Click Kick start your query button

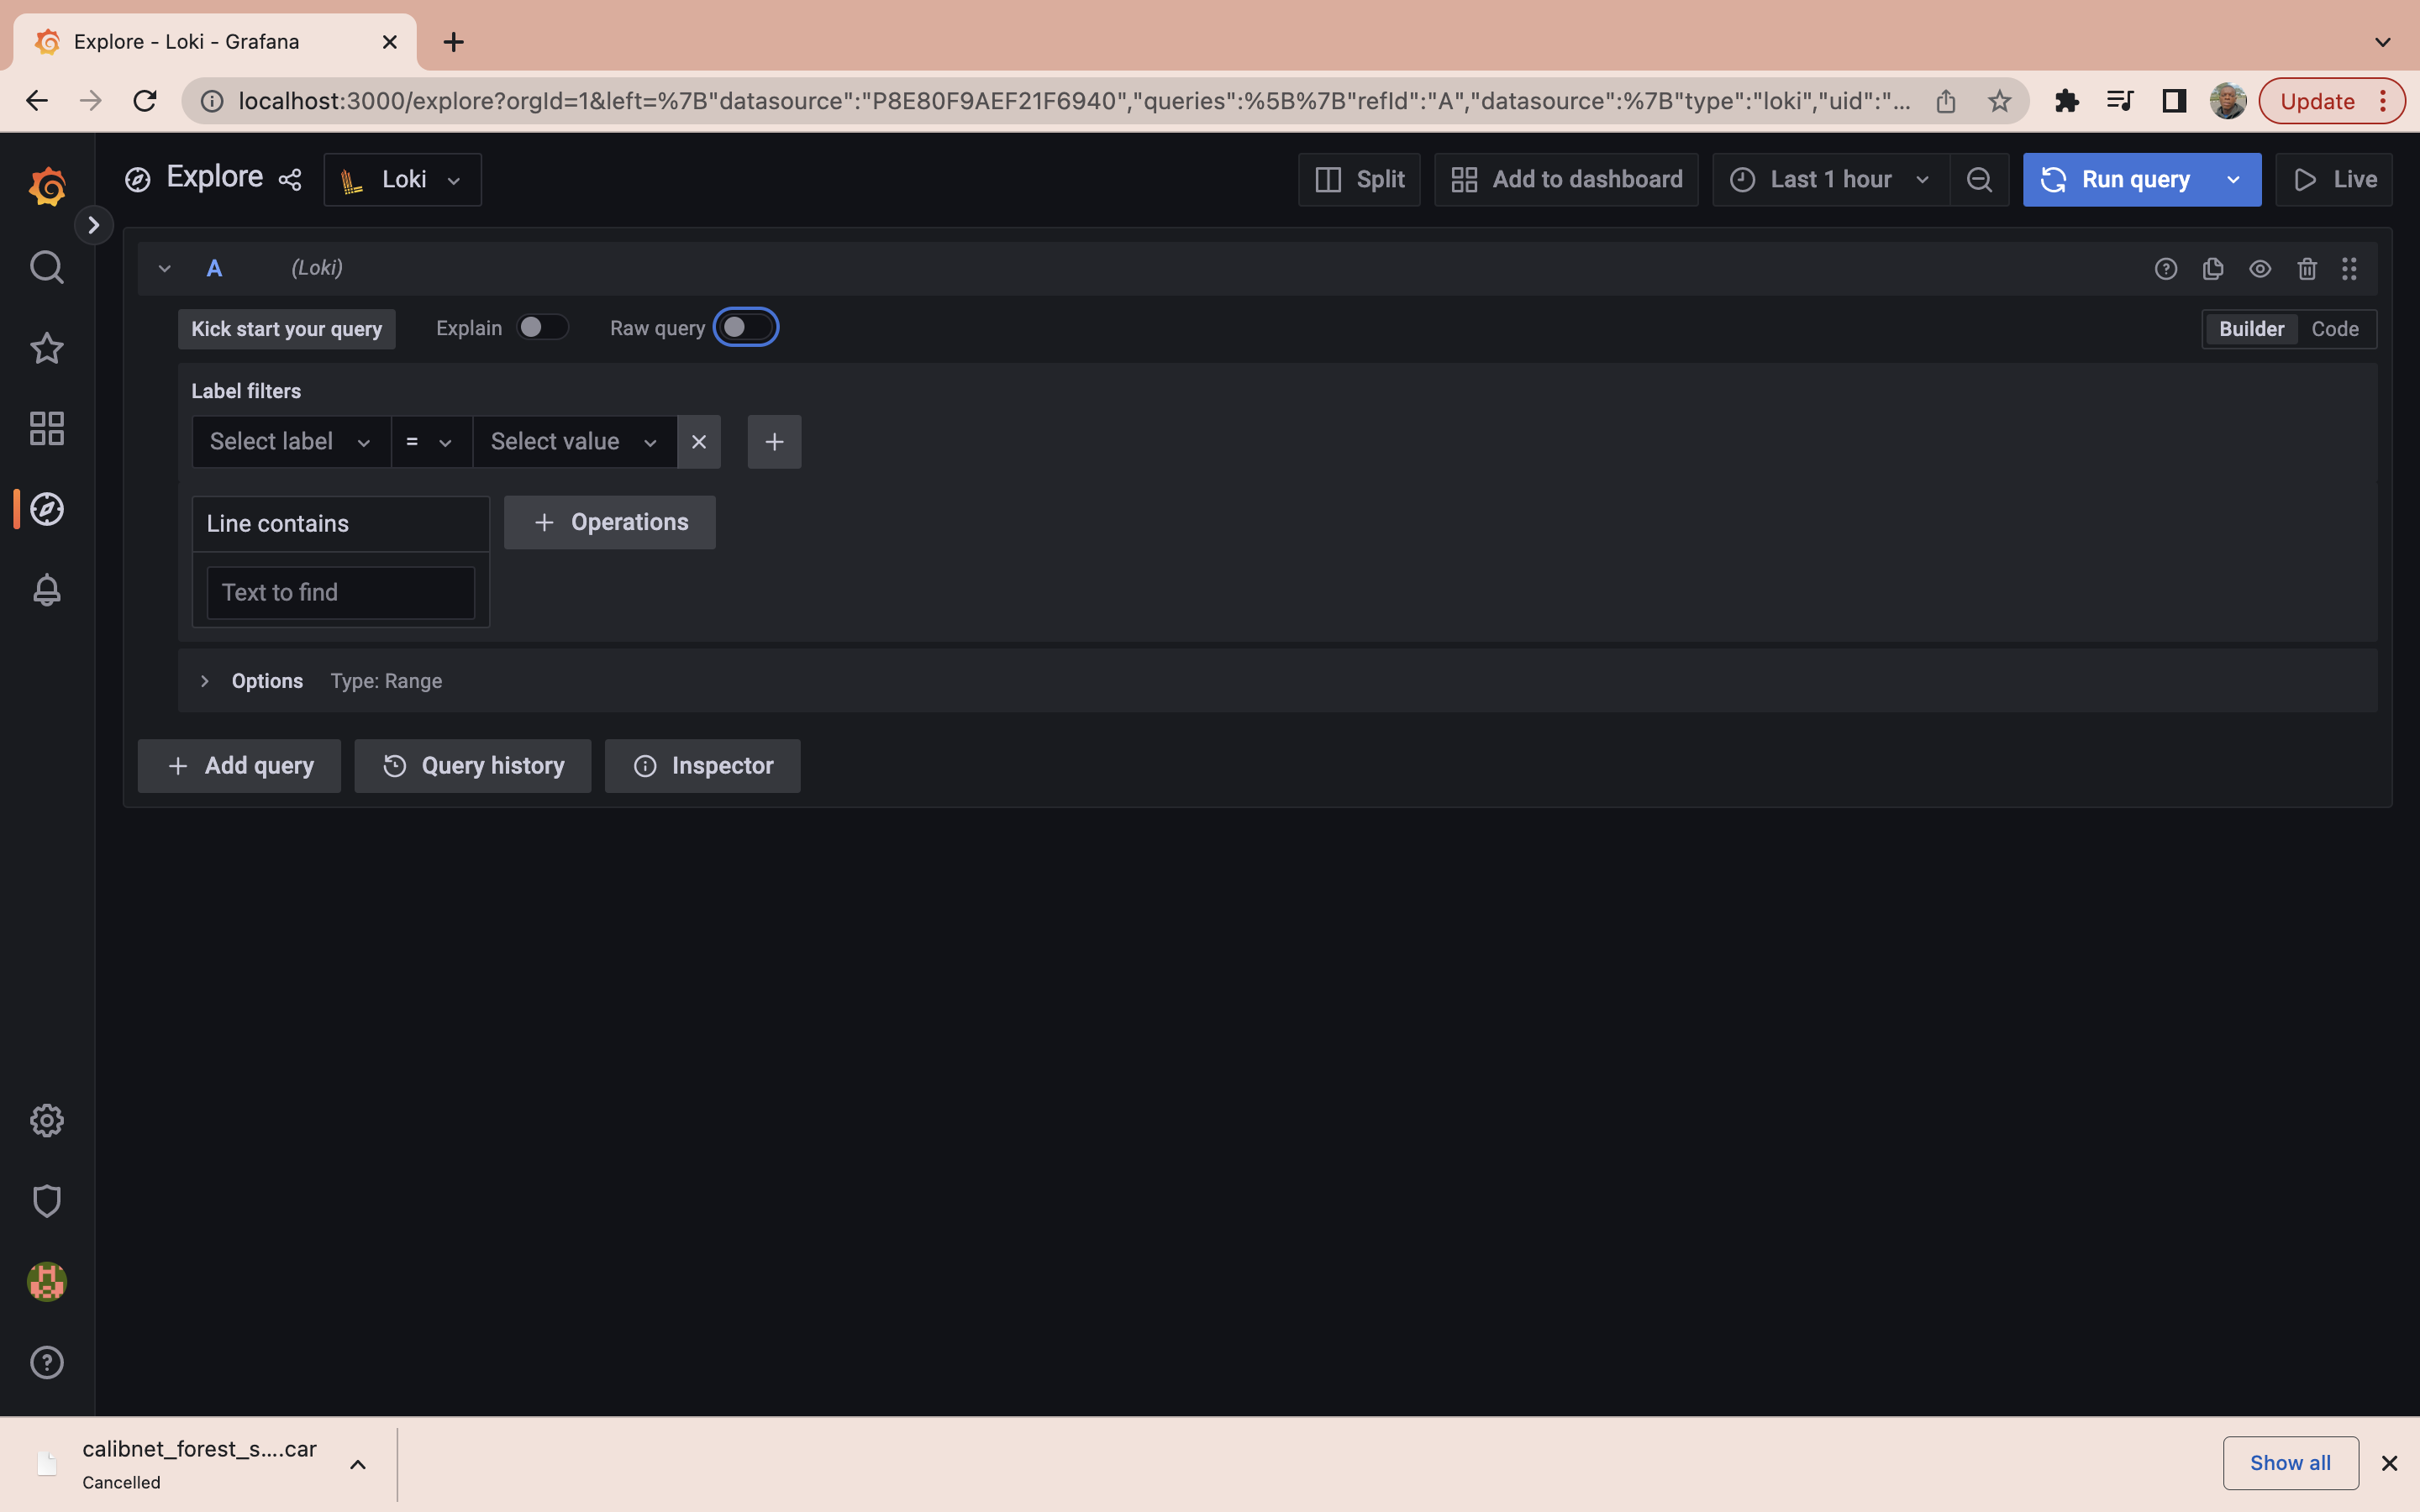pos(287,329)
